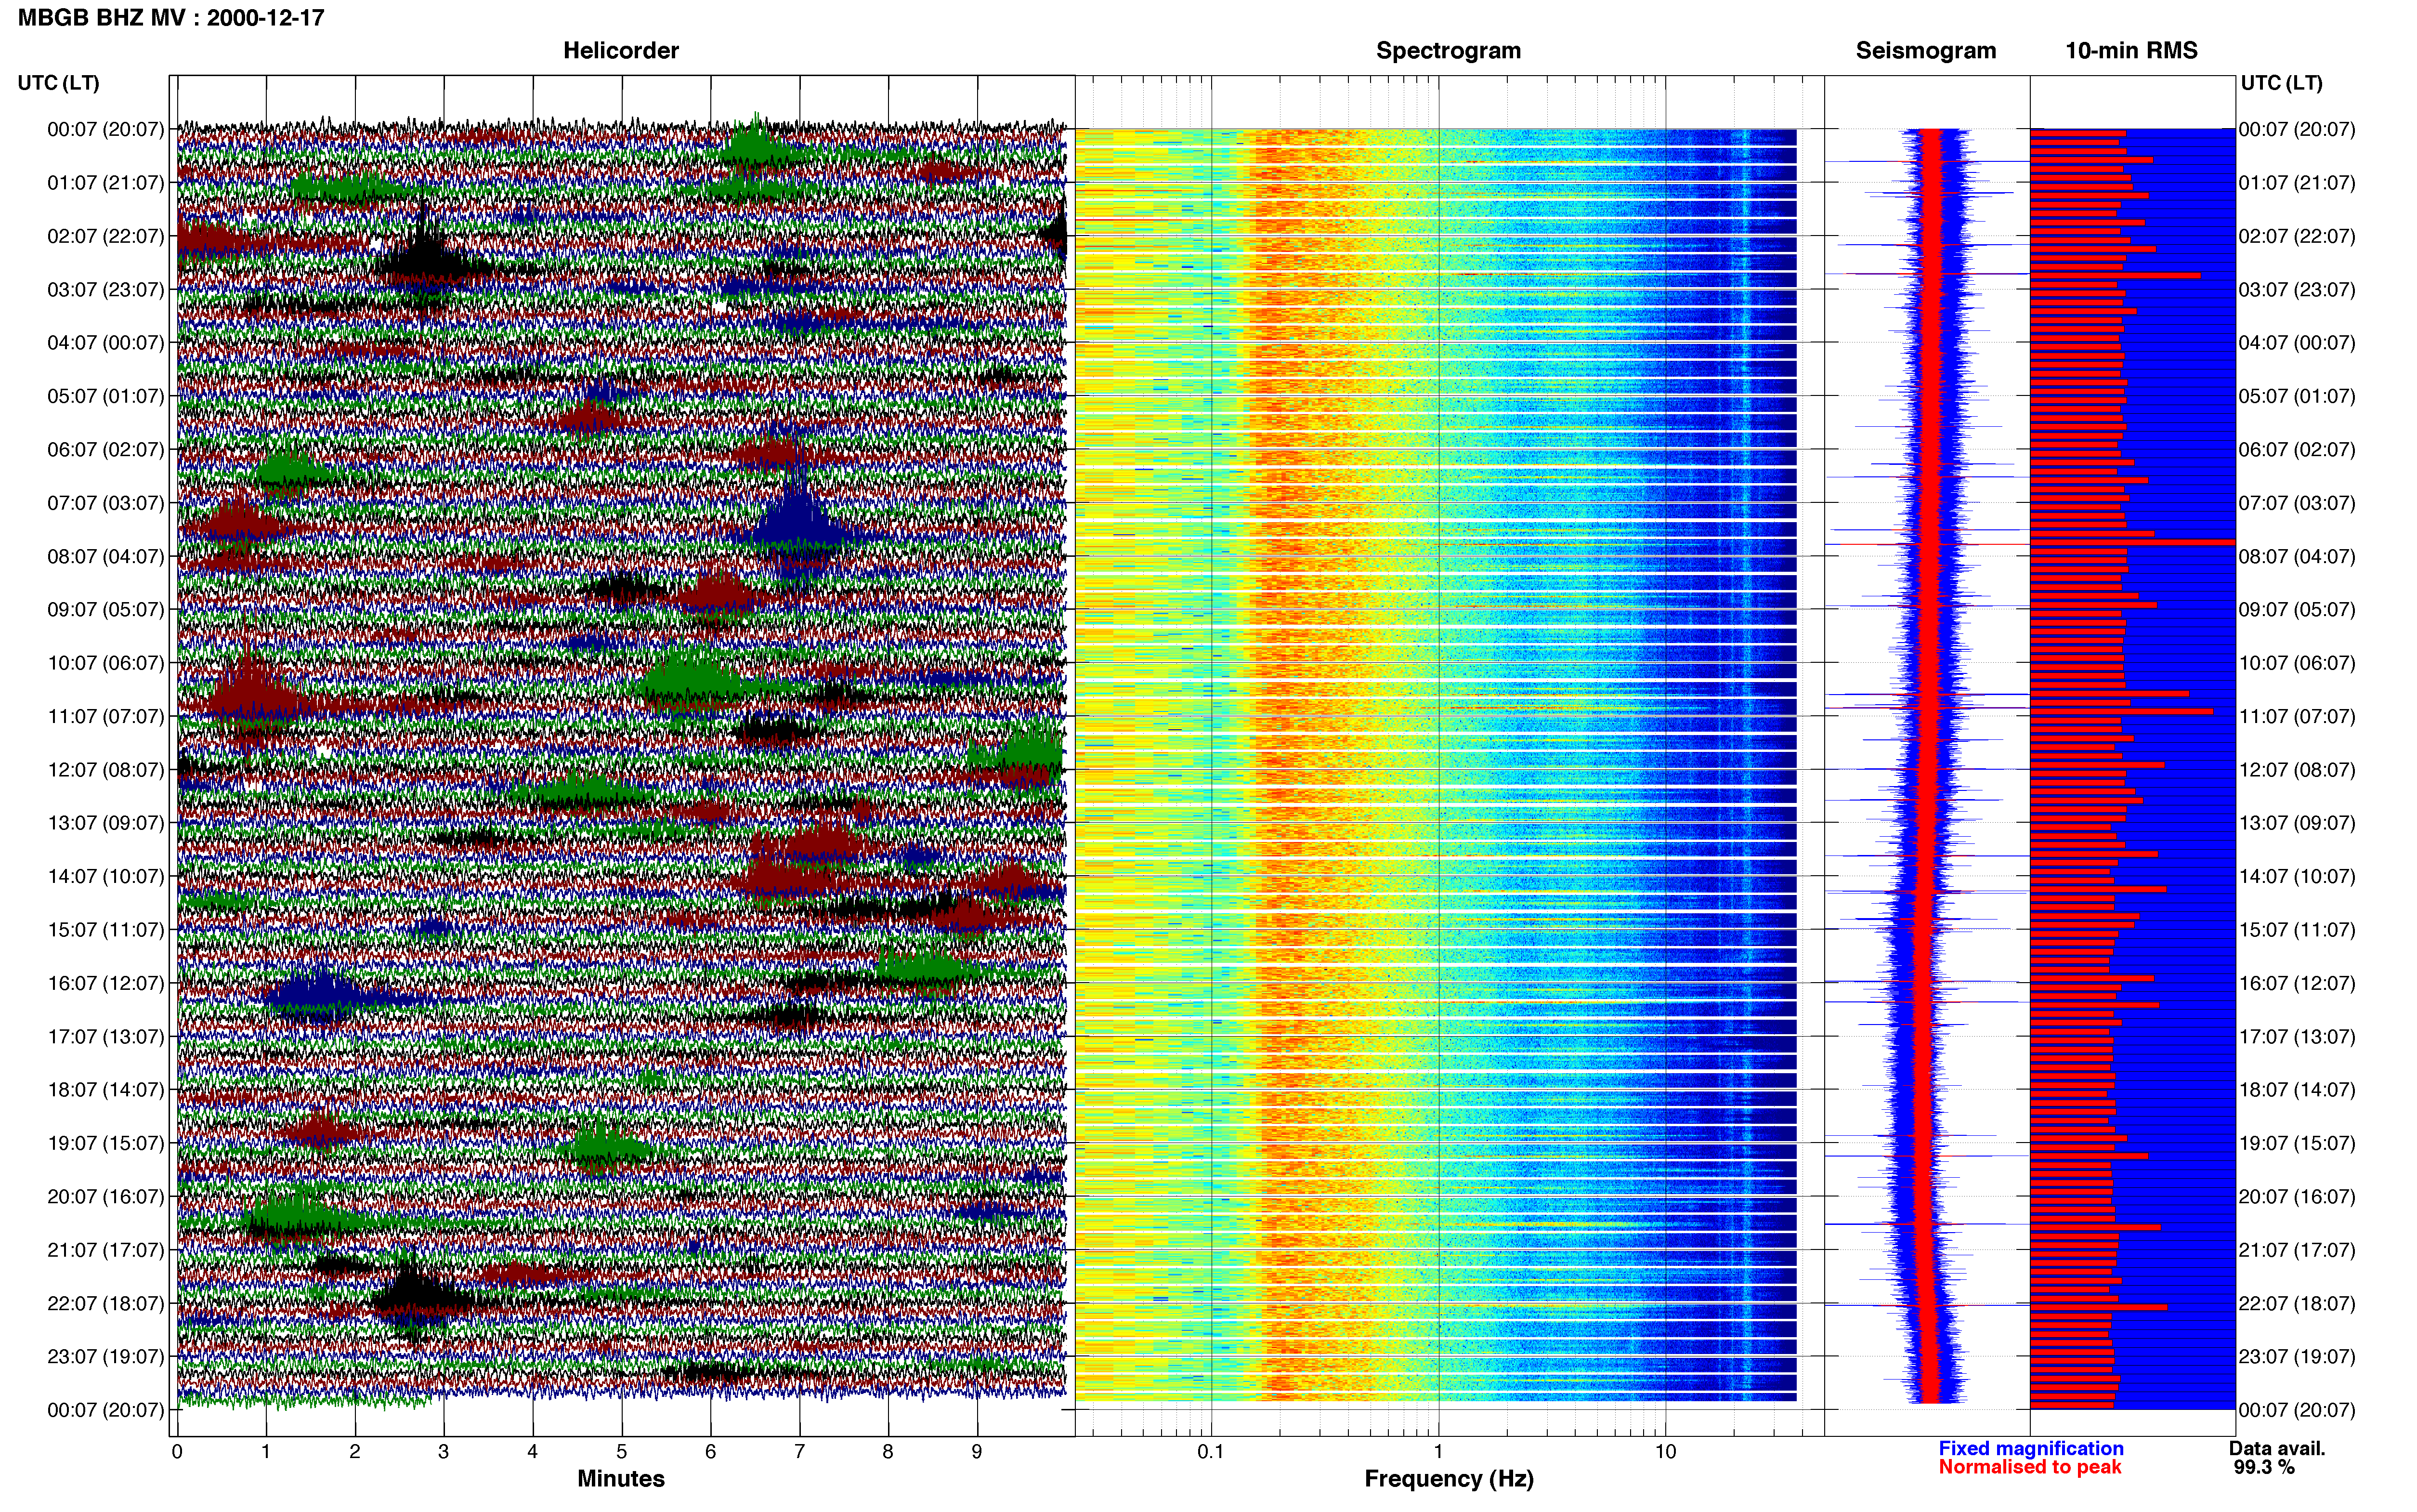Click the left-axis time label '03:07 (23:07)'

pyautogui.click(x=105, y=290)
